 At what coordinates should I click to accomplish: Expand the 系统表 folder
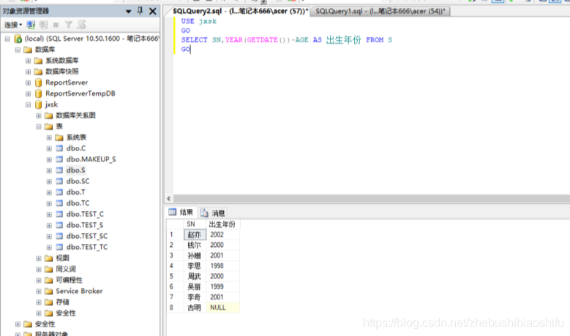tap(49, 137)
